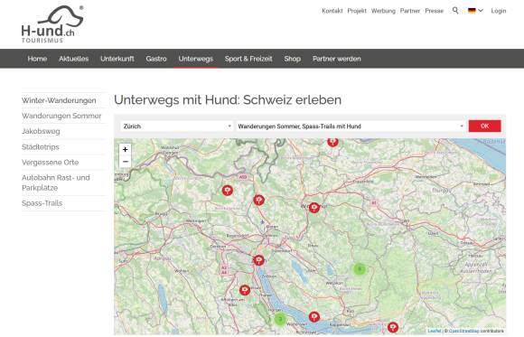Click the red OK button

(484, 126)
